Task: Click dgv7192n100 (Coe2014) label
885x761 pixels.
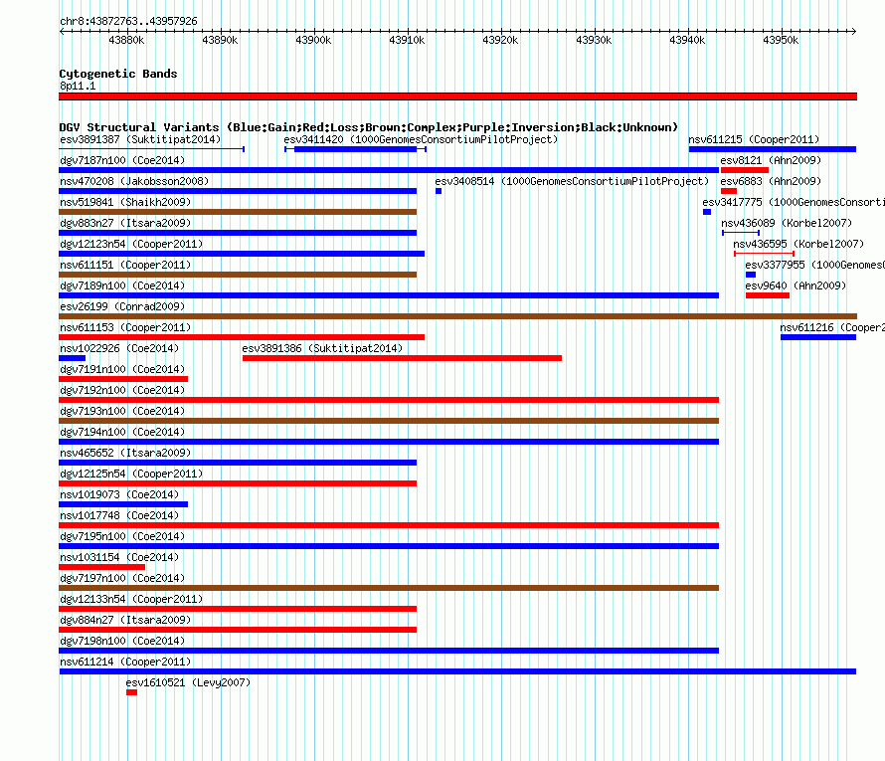Action: click(122, 390)
